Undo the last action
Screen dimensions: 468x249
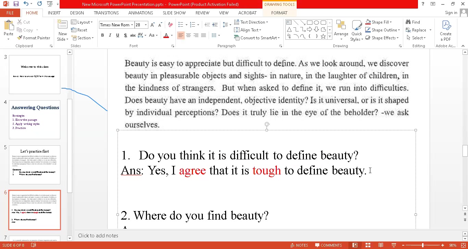[x=26, y=4]
